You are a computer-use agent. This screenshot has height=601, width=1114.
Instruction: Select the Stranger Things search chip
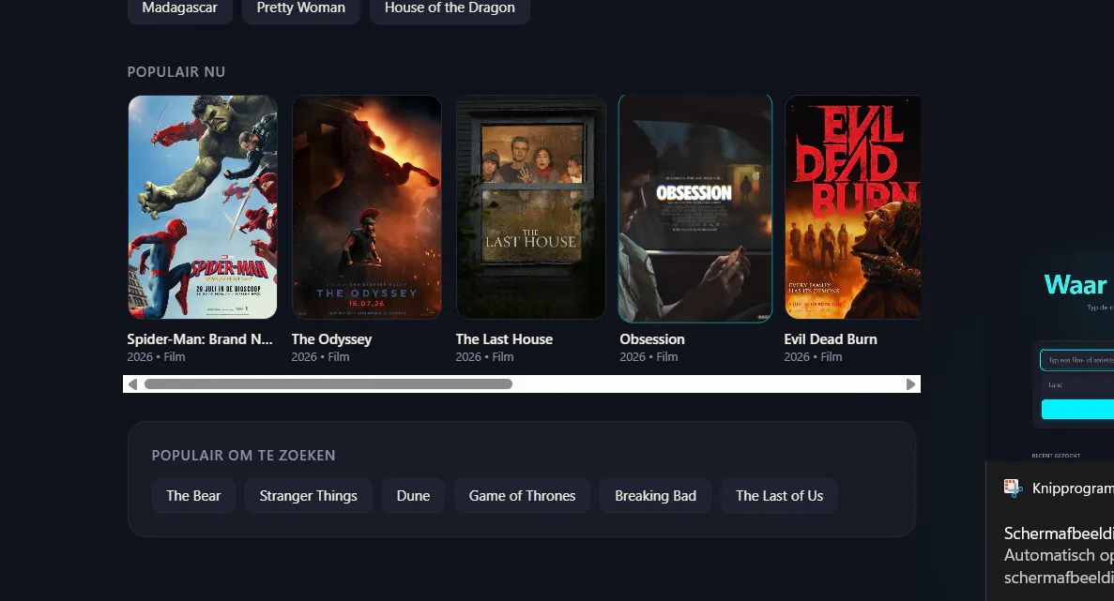(x=309, y=495)
